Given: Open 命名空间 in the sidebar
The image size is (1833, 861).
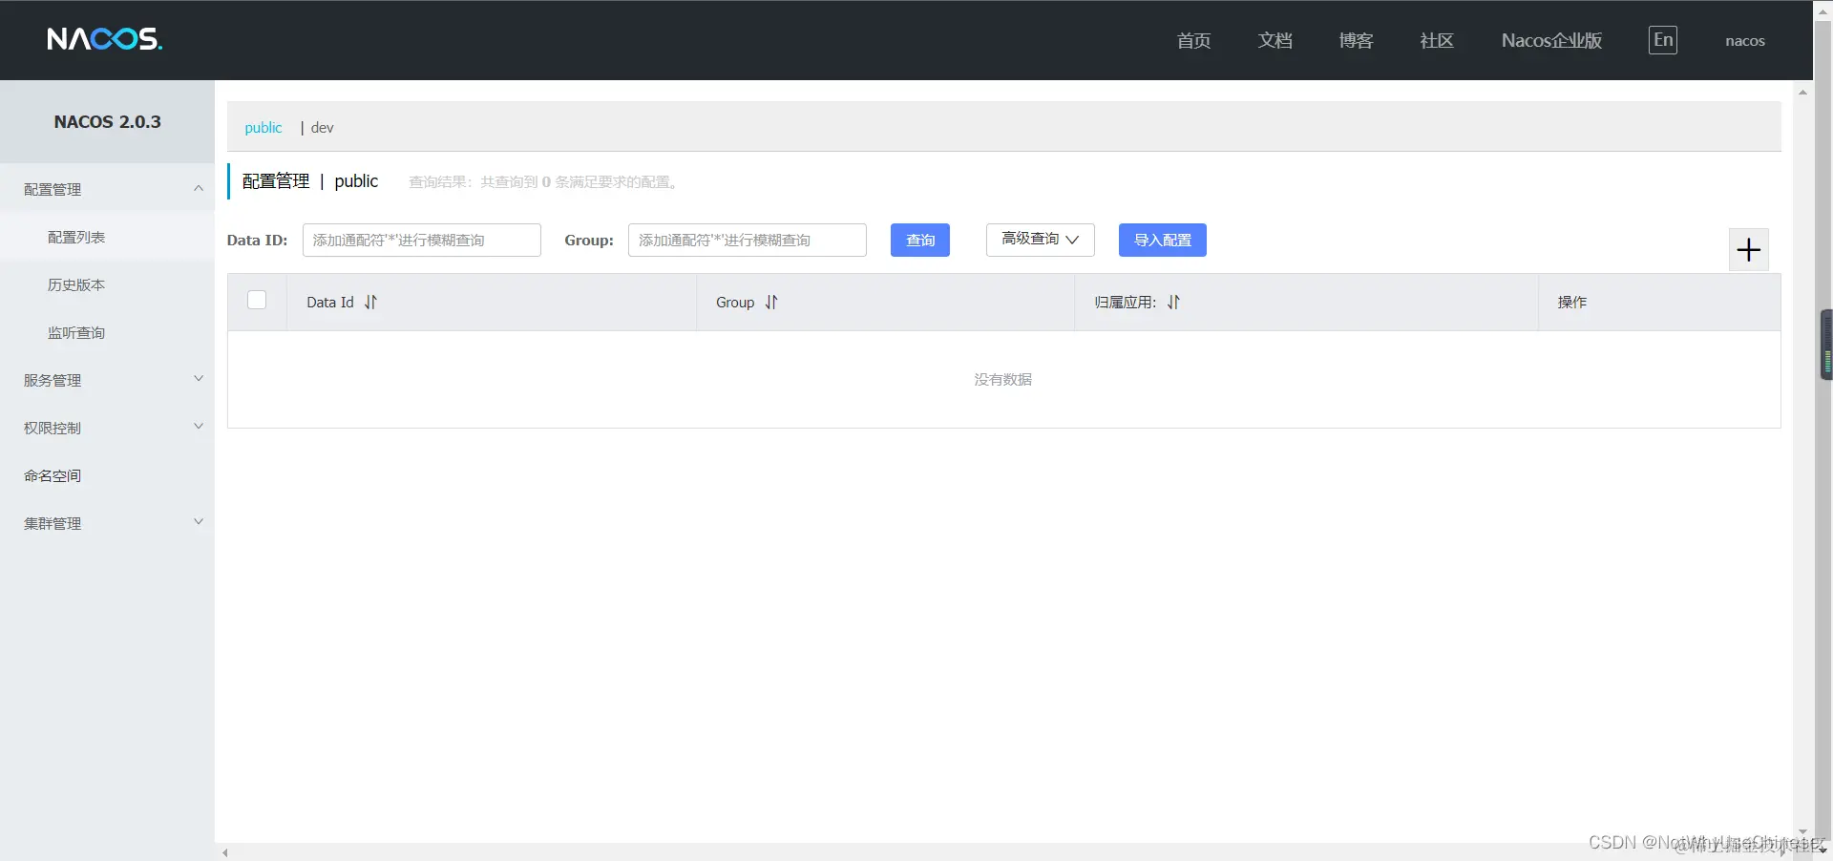Looking at the screenshot, I should [107, 475].
